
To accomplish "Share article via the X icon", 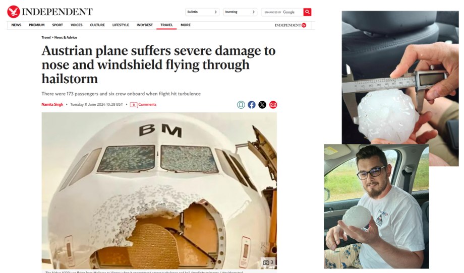I will pyautogui.click(x=262, y=105).
